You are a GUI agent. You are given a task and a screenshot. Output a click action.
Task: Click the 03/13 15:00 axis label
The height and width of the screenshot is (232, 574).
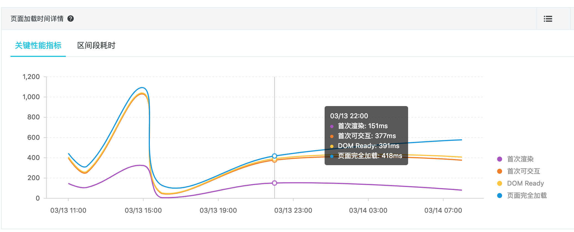click(x=143, y=210)
